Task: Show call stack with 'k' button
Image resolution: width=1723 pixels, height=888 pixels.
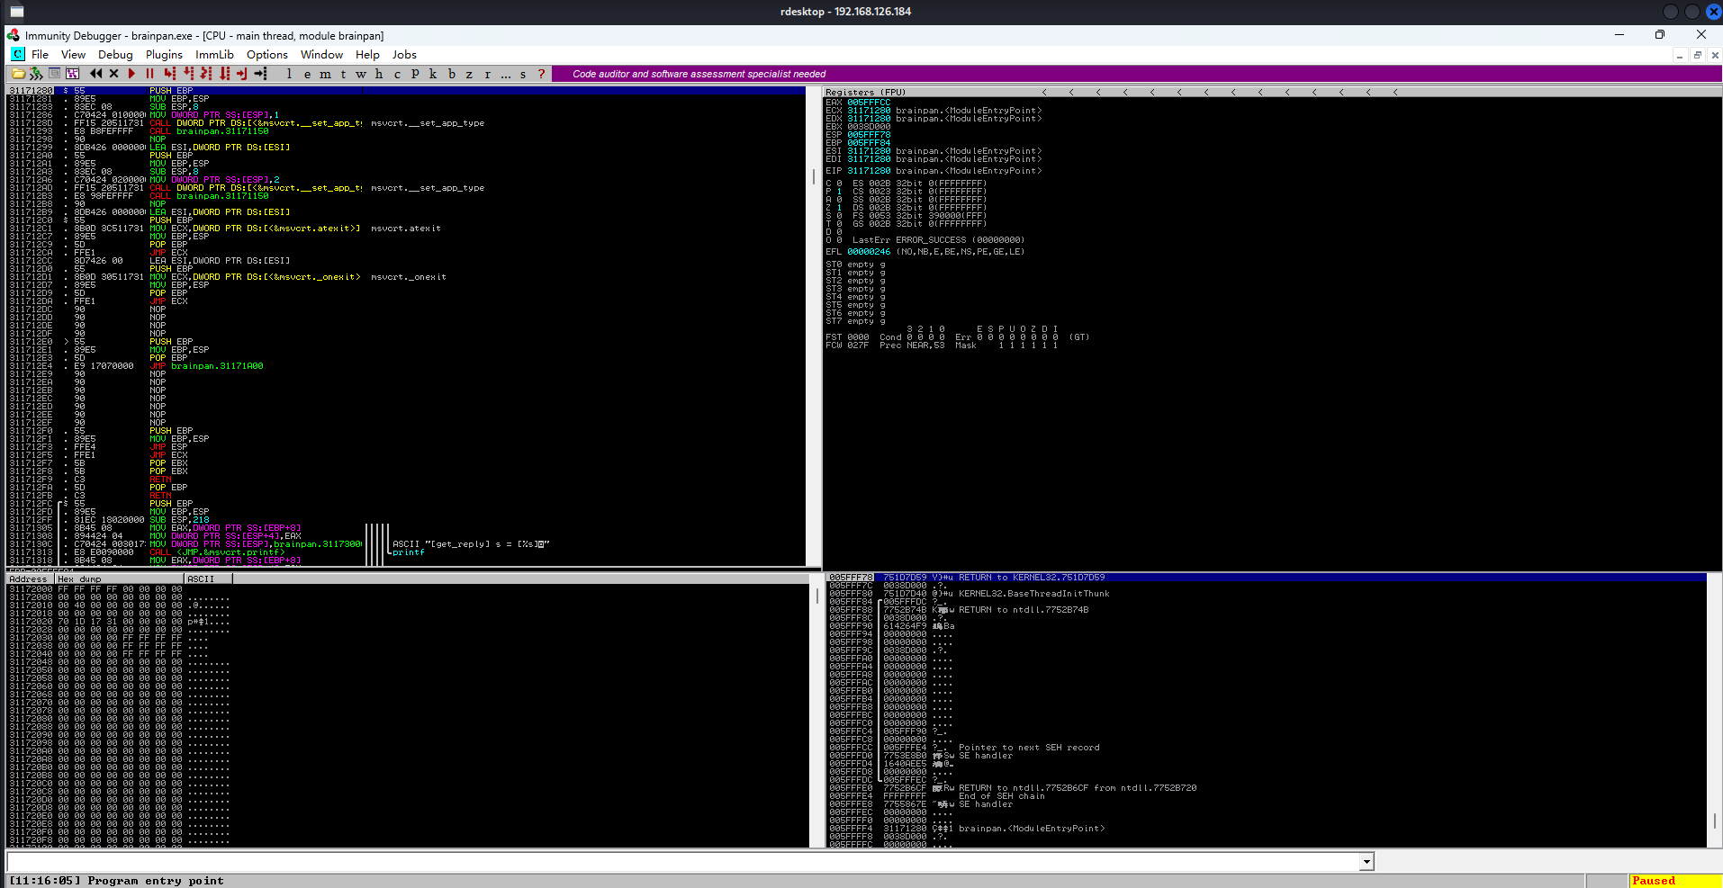Action: pos(433,74)
